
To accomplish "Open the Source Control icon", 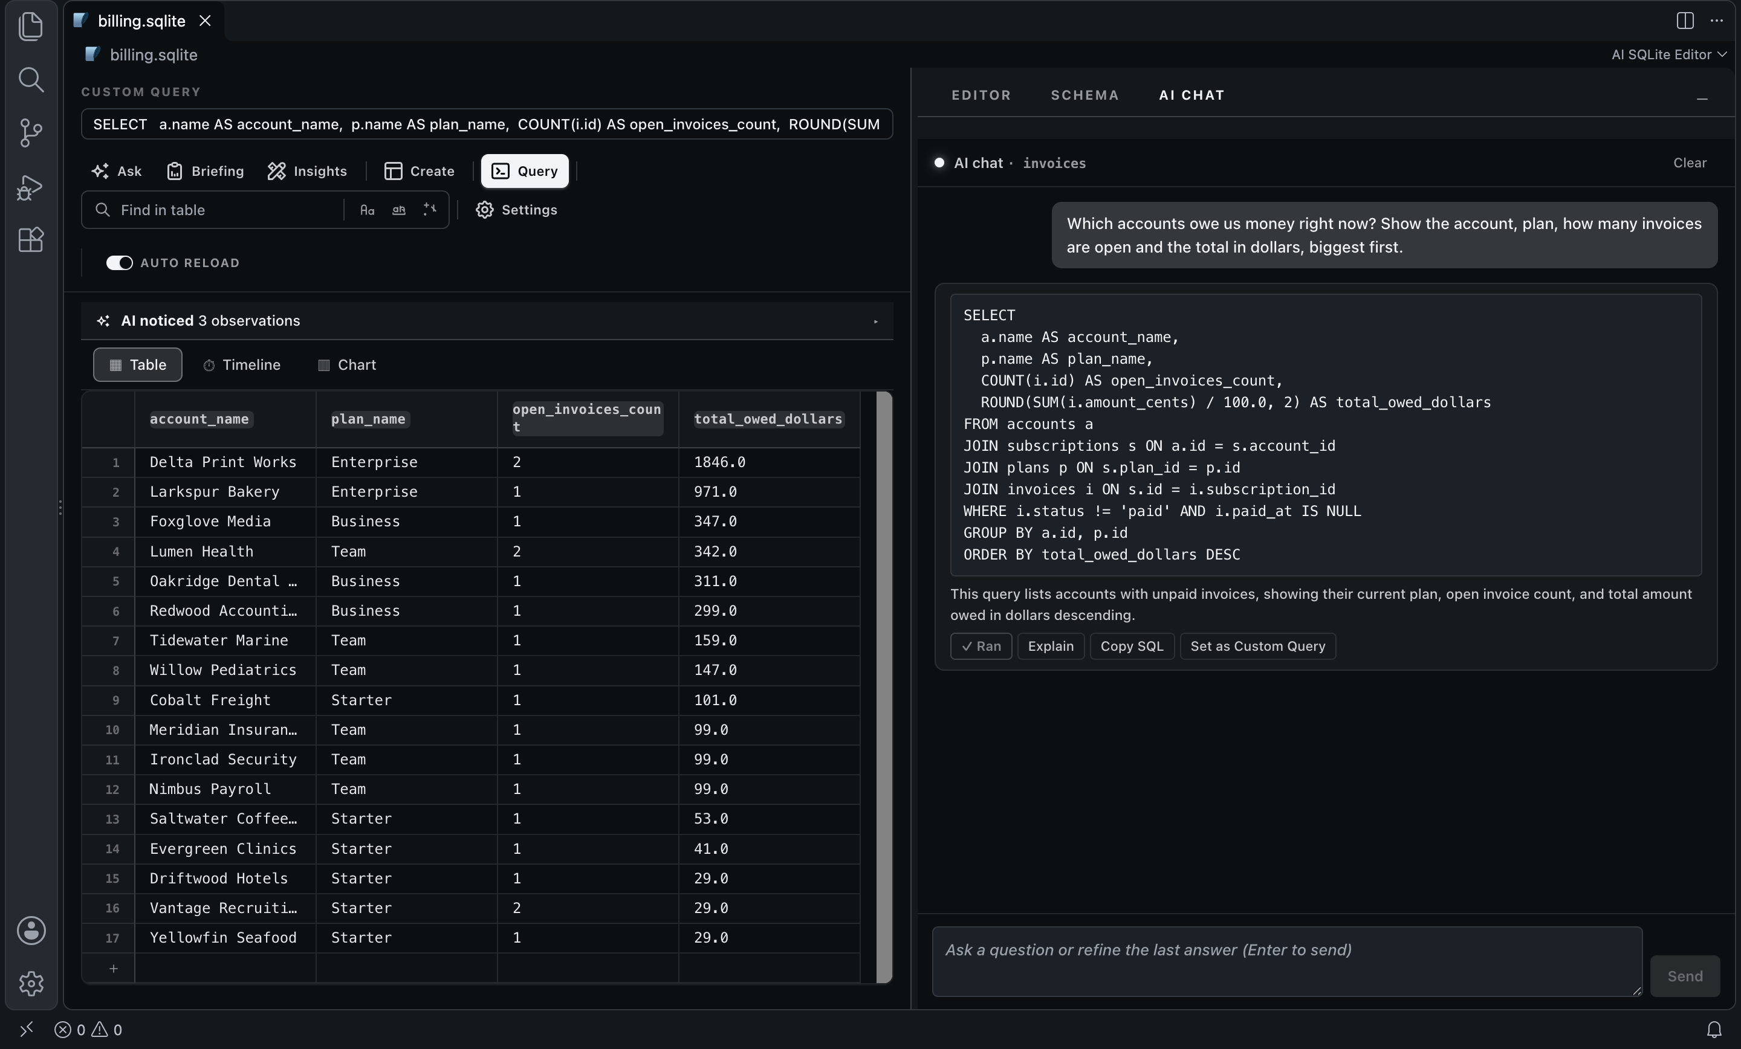I will (x=30, y=133).
